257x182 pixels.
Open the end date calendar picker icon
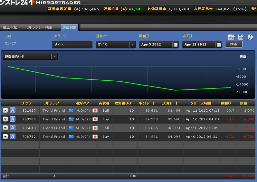(x=219, y=45)
